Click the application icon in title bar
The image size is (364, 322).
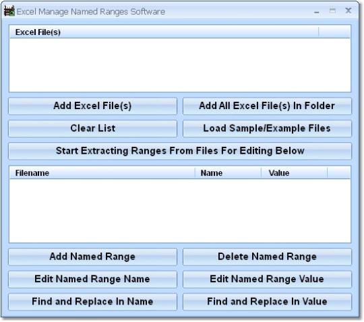pos(9,11)
